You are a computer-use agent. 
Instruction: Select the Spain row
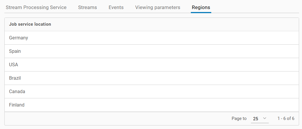(15, 51)
